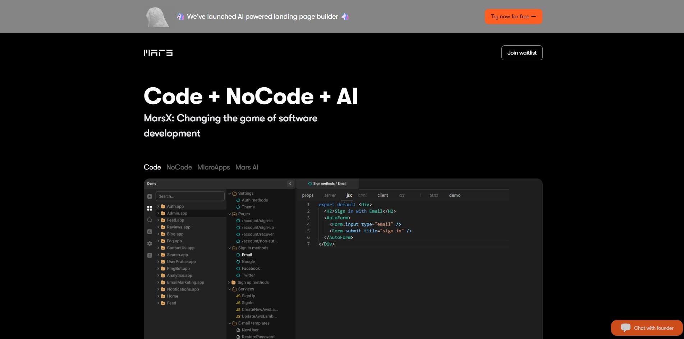Switch to the NoCode tab
Image resolution: width=684 pixels, height=339 pixels.
coord(179,167)
